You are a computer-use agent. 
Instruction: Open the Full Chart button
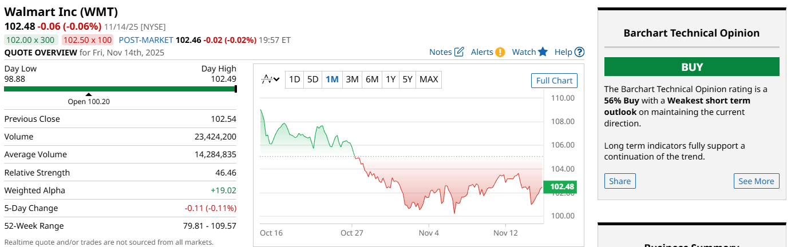click(x=554, y=81)
